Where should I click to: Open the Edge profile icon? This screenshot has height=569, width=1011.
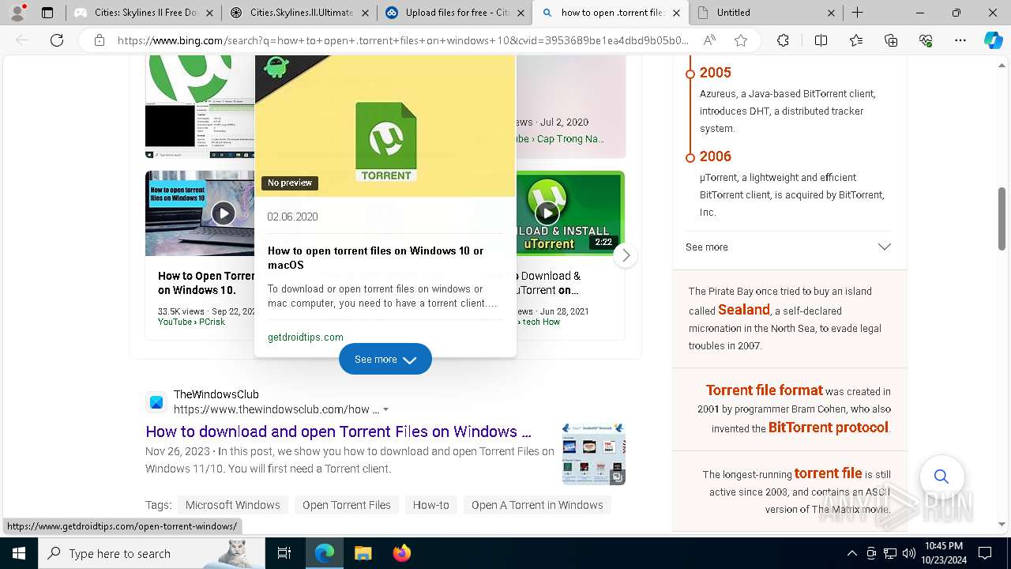(x=17, y=13)
